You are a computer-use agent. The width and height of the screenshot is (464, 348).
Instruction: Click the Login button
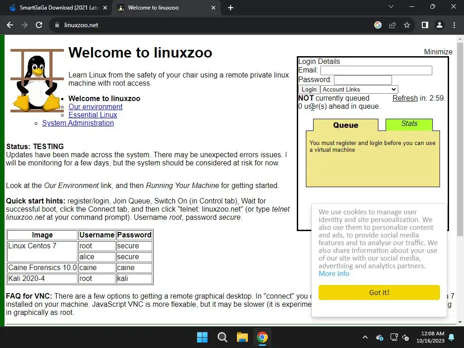click(309, 89)
